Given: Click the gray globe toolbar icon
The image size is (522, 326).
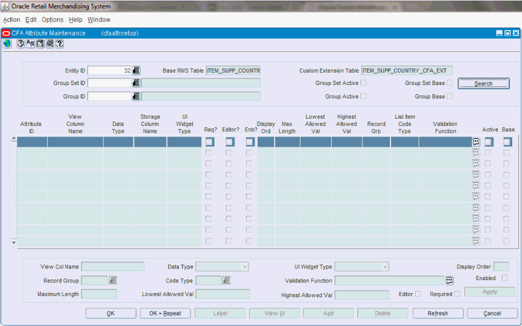Looking at the screenshot, I should [x=21, y=43].
